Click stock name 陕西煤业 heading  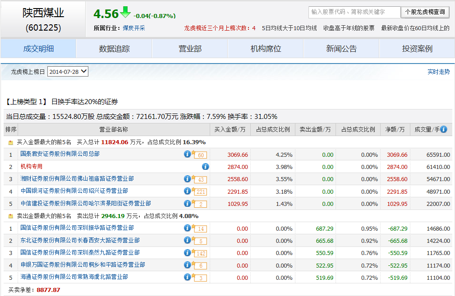point(43,13)
